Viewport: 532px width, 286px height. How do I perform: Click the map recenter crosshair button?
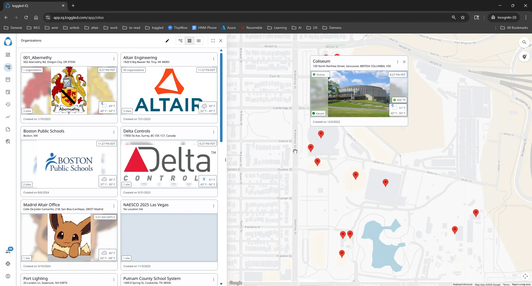click(525, 276)
